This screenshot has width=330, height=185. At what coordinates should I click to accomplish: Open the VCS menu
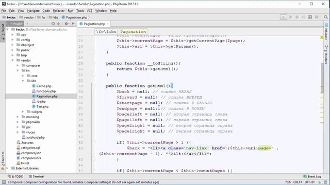(89, 11)
